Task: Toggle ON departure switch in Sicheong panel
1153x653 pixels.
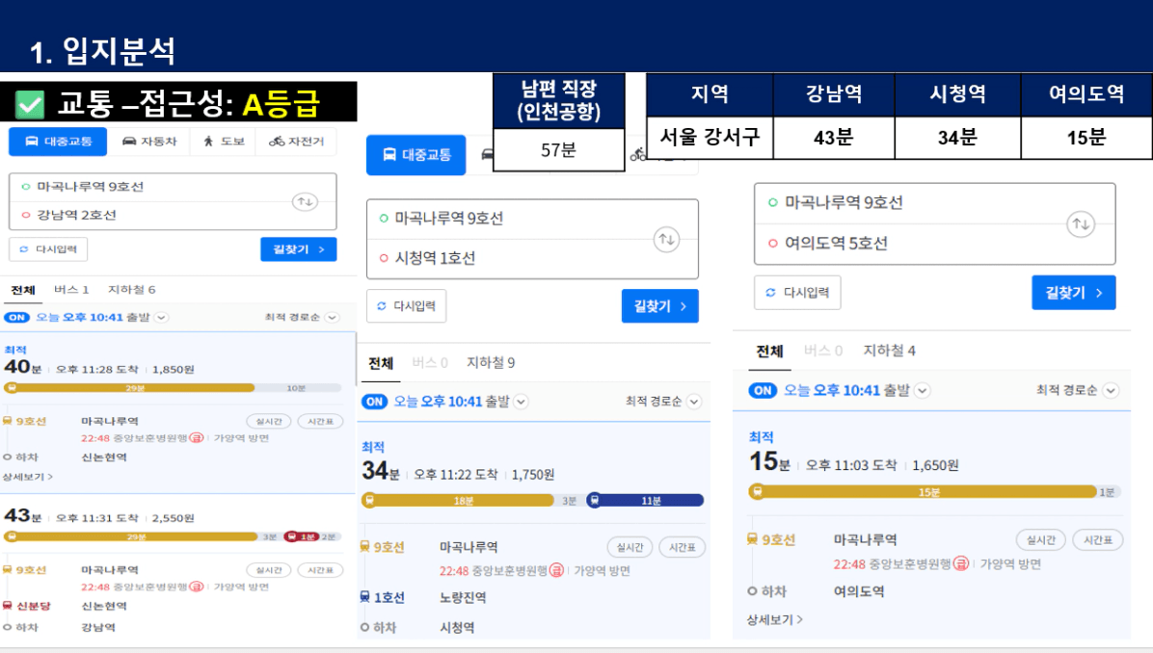Action: [x=374, y=402]
